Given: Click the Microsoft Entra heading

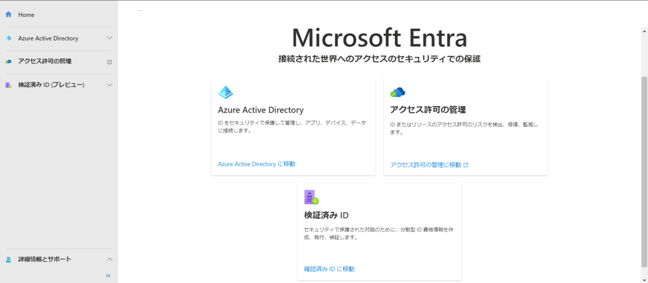Looking at the screenshot, I should coord(380,38).
